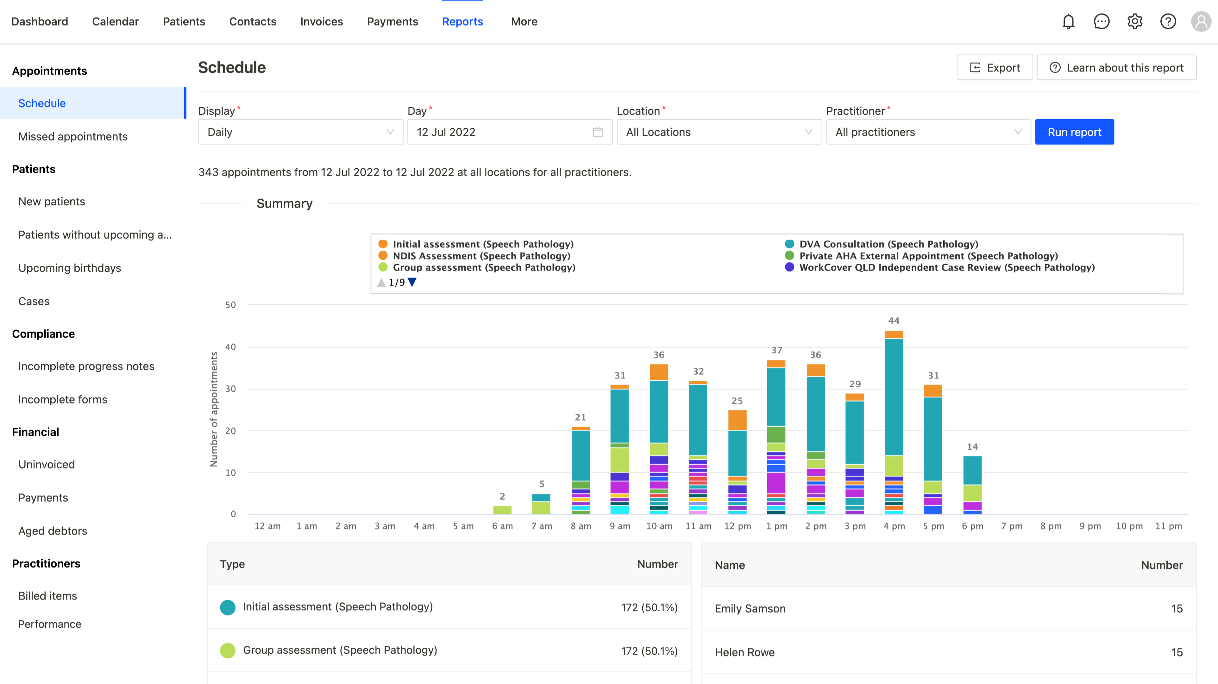Open the Invoices tab

[x=322, y=21]
